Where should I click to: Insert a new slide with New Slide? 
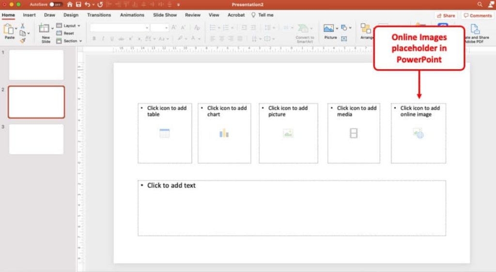pos(46,32)
